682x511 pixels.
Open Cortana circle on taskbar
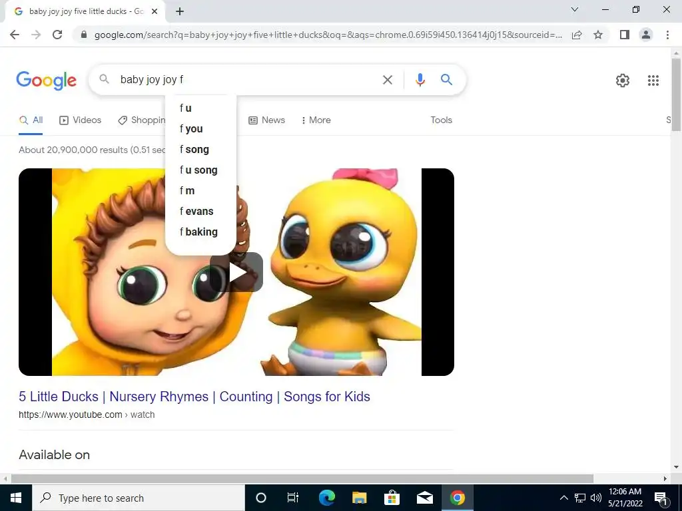tap(260, 498)
